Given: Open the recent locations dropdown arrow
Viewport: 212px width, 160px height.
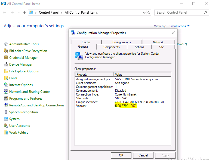Looking at the screenshot, I should coord(19,13).
